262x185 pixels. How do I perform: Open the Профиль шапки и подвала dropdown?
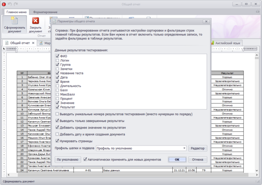pyautogui.click(x=184, y=148)
